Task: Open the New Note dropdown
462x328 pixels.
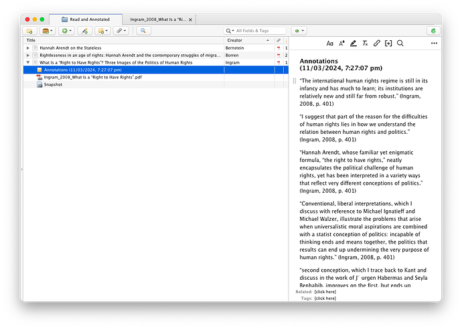Action: tap(102, 31)
